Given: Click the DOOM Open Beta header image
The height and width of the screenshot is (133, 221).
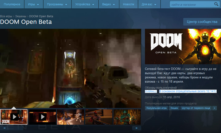Looking at the screenshot, I should point(183,47).
